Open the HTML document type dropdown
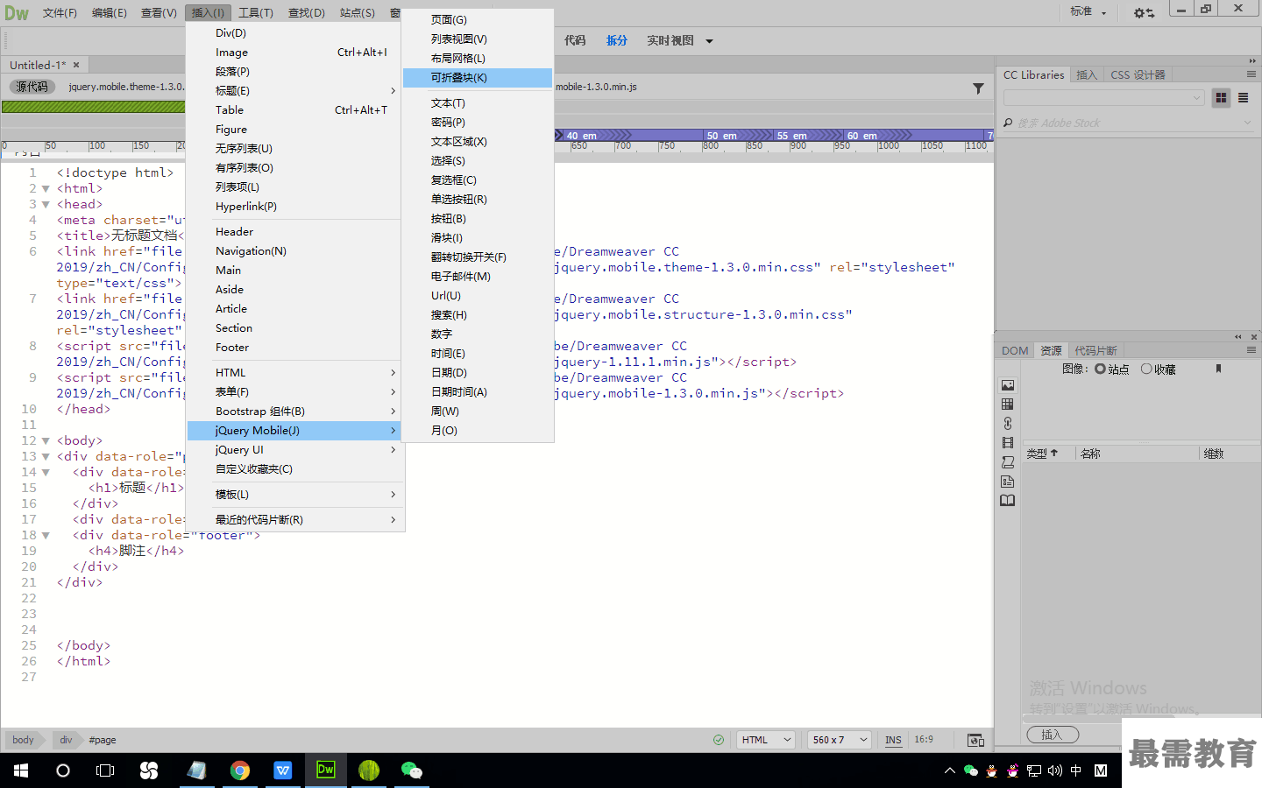Image resolution: width=1262 pixels, height=788 pixels. (x=766, y=740)
